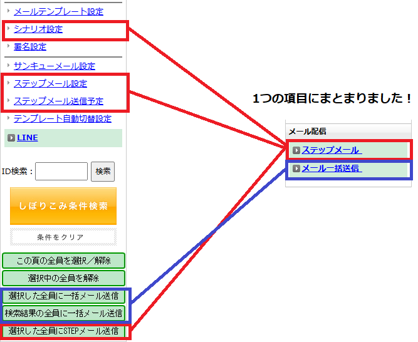Click the 条件をクリア button
The image size is (418, 342).
coord(63,237)
